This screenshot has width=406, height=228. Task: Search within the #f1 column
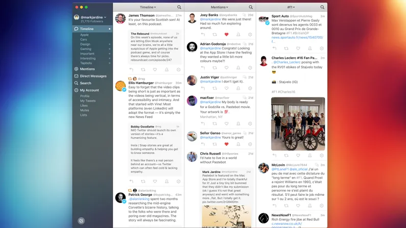pyautogui.click(x=322, y=7)
